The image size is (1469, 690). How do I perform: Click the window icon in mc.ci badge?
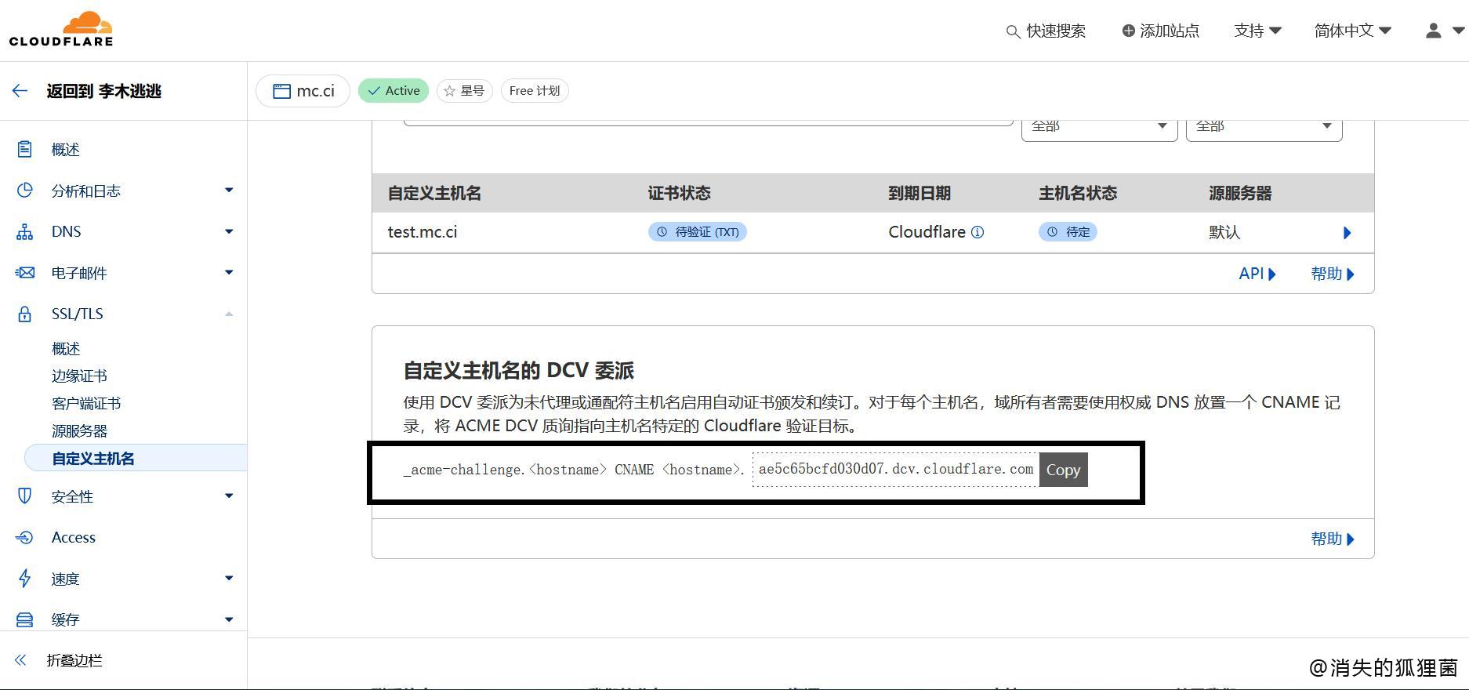coord(281,92)
